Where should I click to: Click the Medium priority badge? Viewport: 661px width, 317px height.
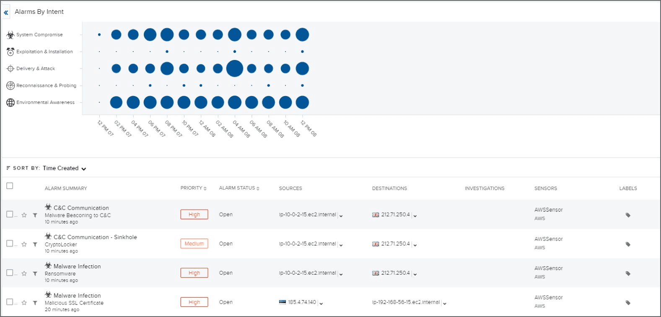(194, 244)
